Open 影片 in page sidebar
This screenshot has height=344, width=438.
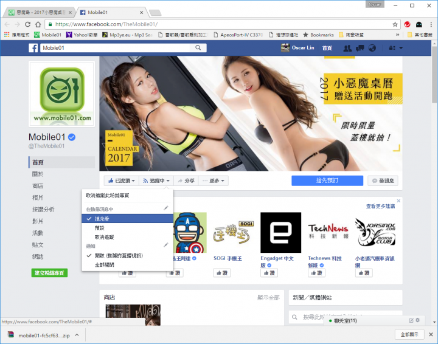tap(38, 221)
